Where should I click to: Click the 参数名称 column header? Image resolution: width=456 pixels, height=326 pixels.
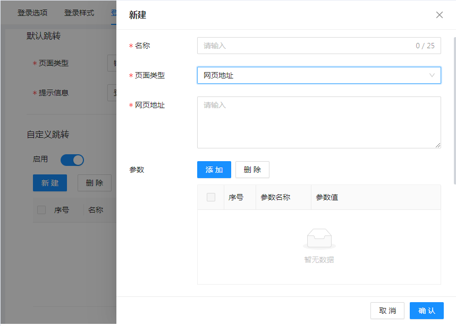(275, 197)
